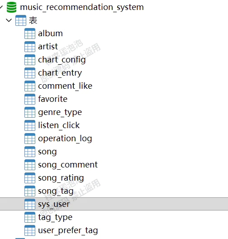Select the comment_like table name
Viewport: 228px width, 239px height.
click(65, 86)
